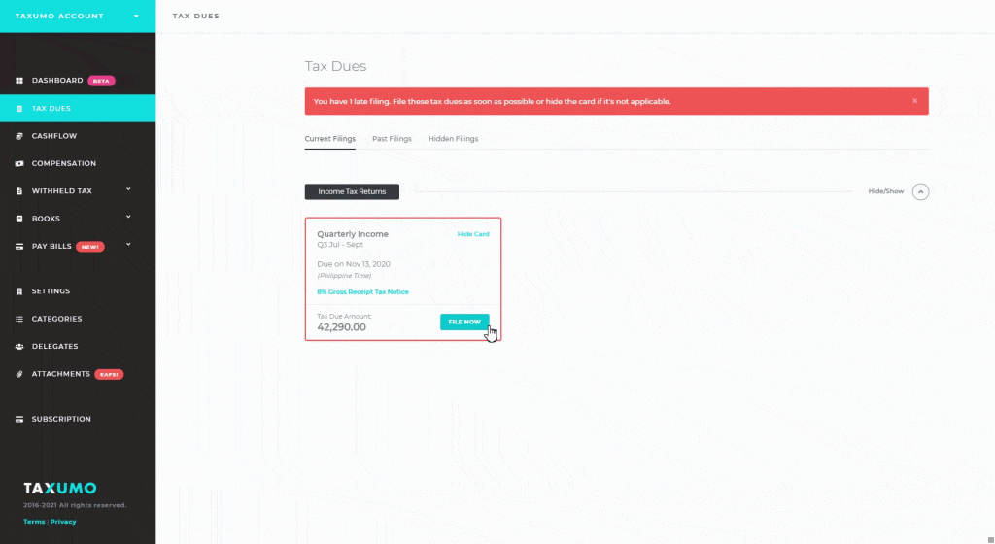Click the Subscription card icon
Screen dimensions: 995x544
click(x=19, y=419)
